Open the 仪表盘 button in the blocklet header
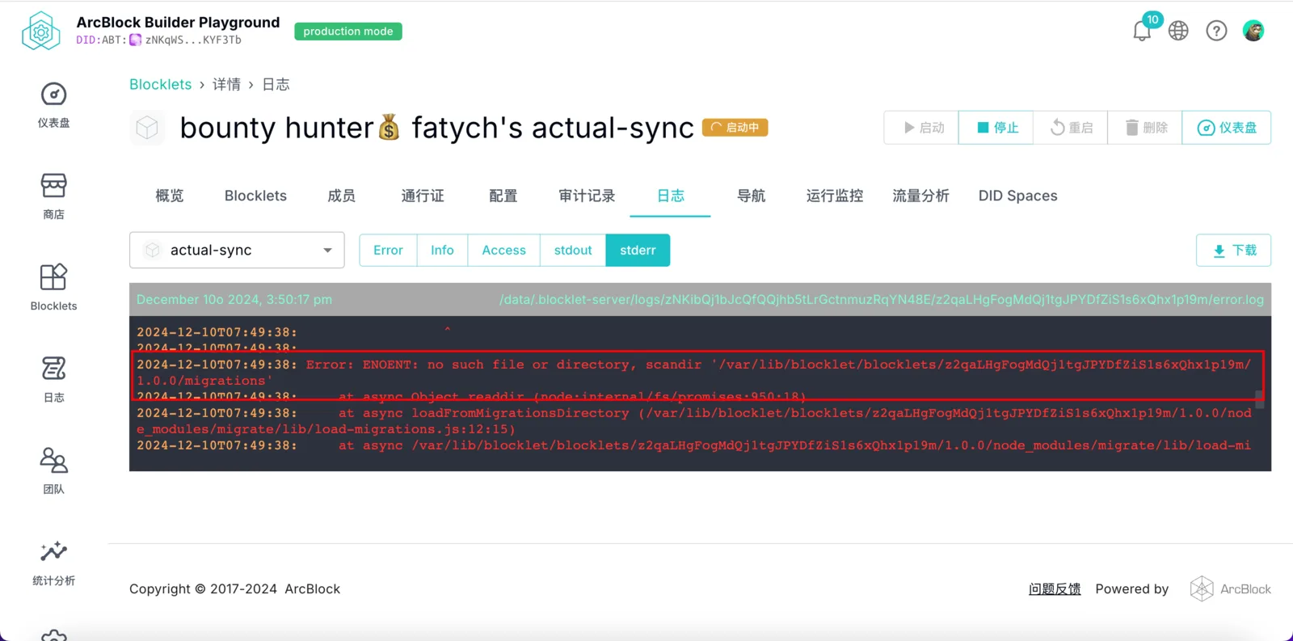This screenshot has width=1293, height=641. click(1226, 128)
